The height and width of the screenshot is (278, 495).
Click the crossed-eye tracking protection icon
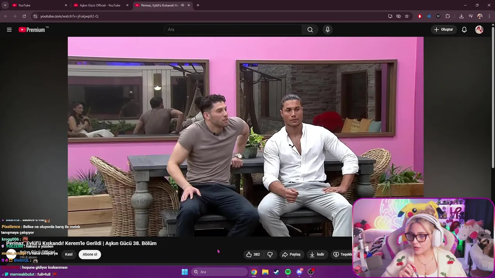(398, 16)
